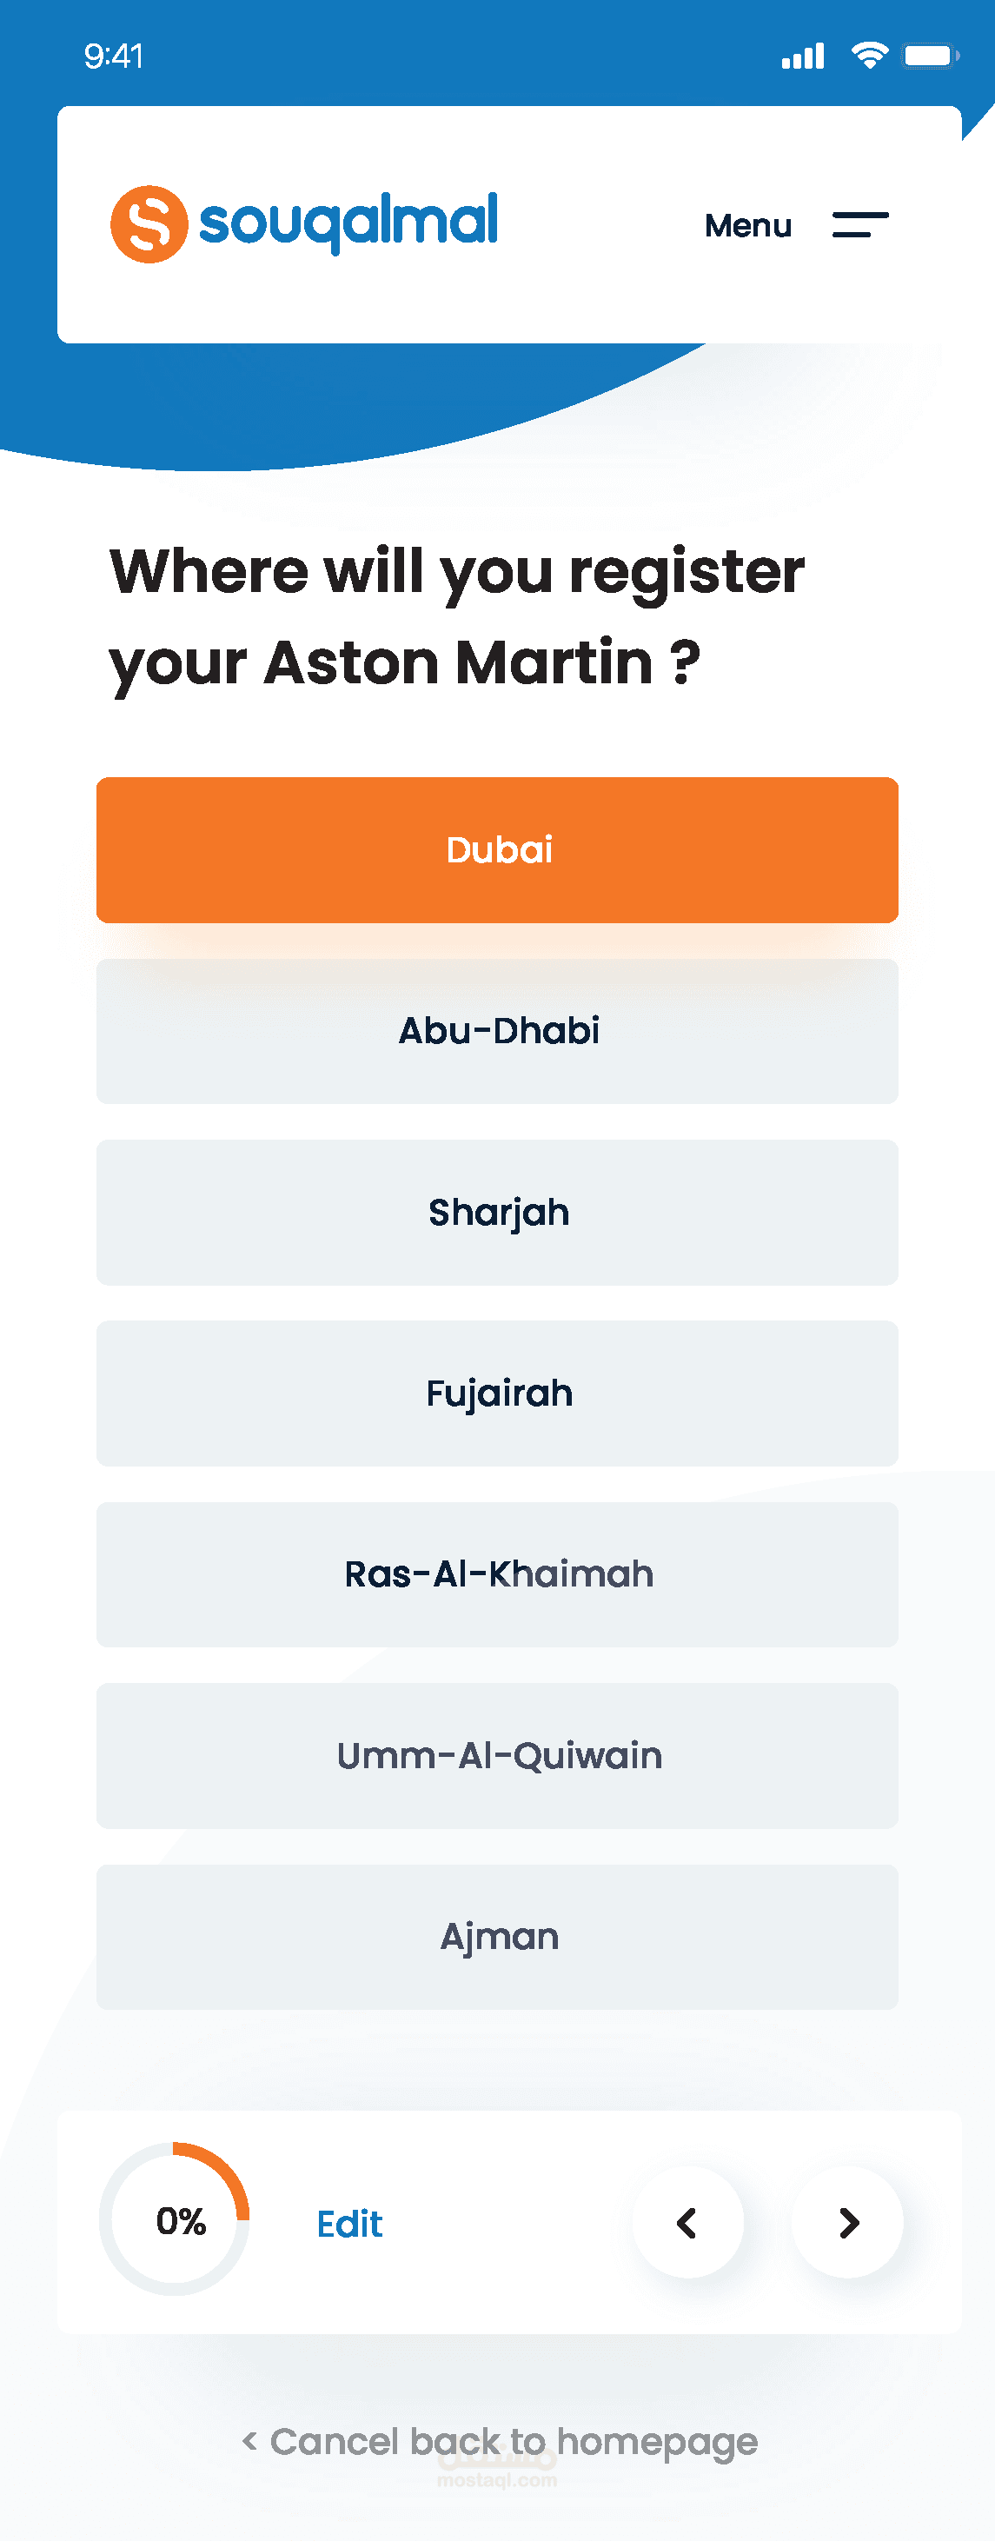Click the 0% circular progress indicator

point(176,2219)
